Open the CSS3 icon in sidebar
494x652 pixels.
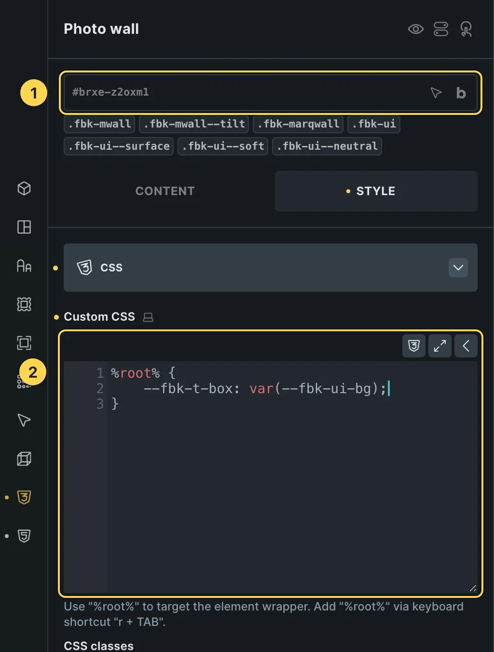[24, 497]
